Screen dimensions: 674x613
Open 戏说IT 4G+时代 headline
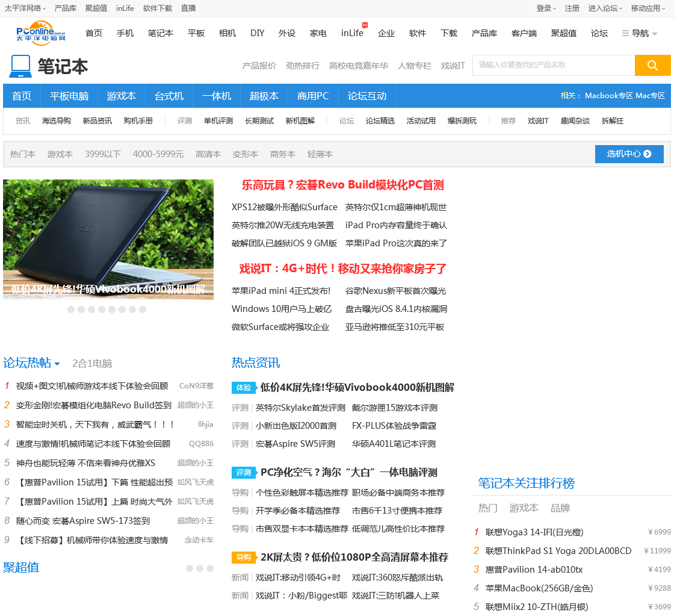coord(342,269)
